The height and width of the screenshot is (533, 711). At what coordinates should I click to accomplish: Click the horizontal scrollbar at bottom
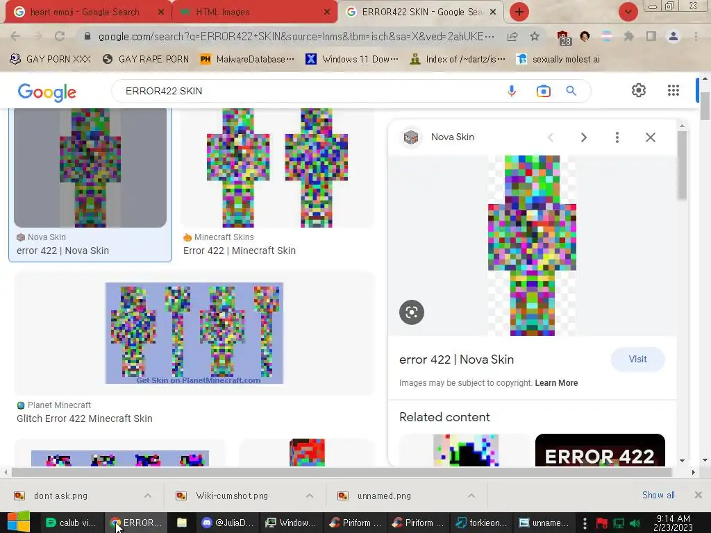point(341,472)
